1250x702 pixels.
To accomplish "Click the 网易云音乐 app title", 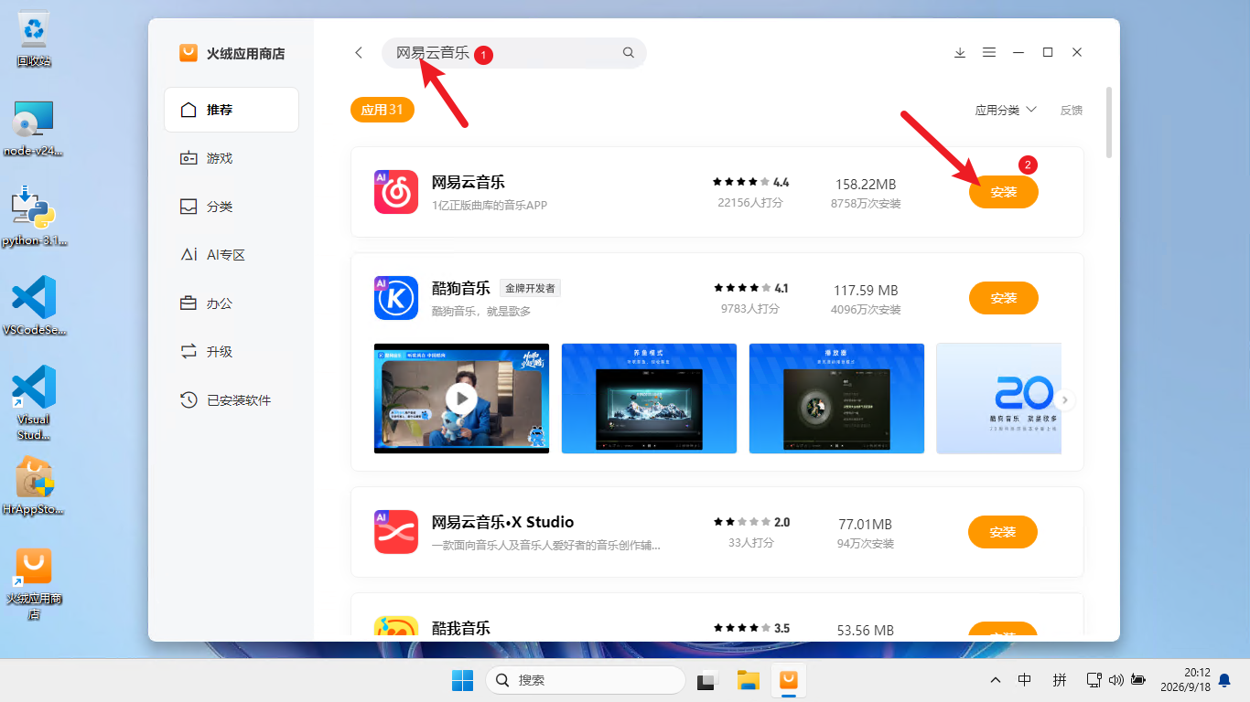I will point(469,182).
